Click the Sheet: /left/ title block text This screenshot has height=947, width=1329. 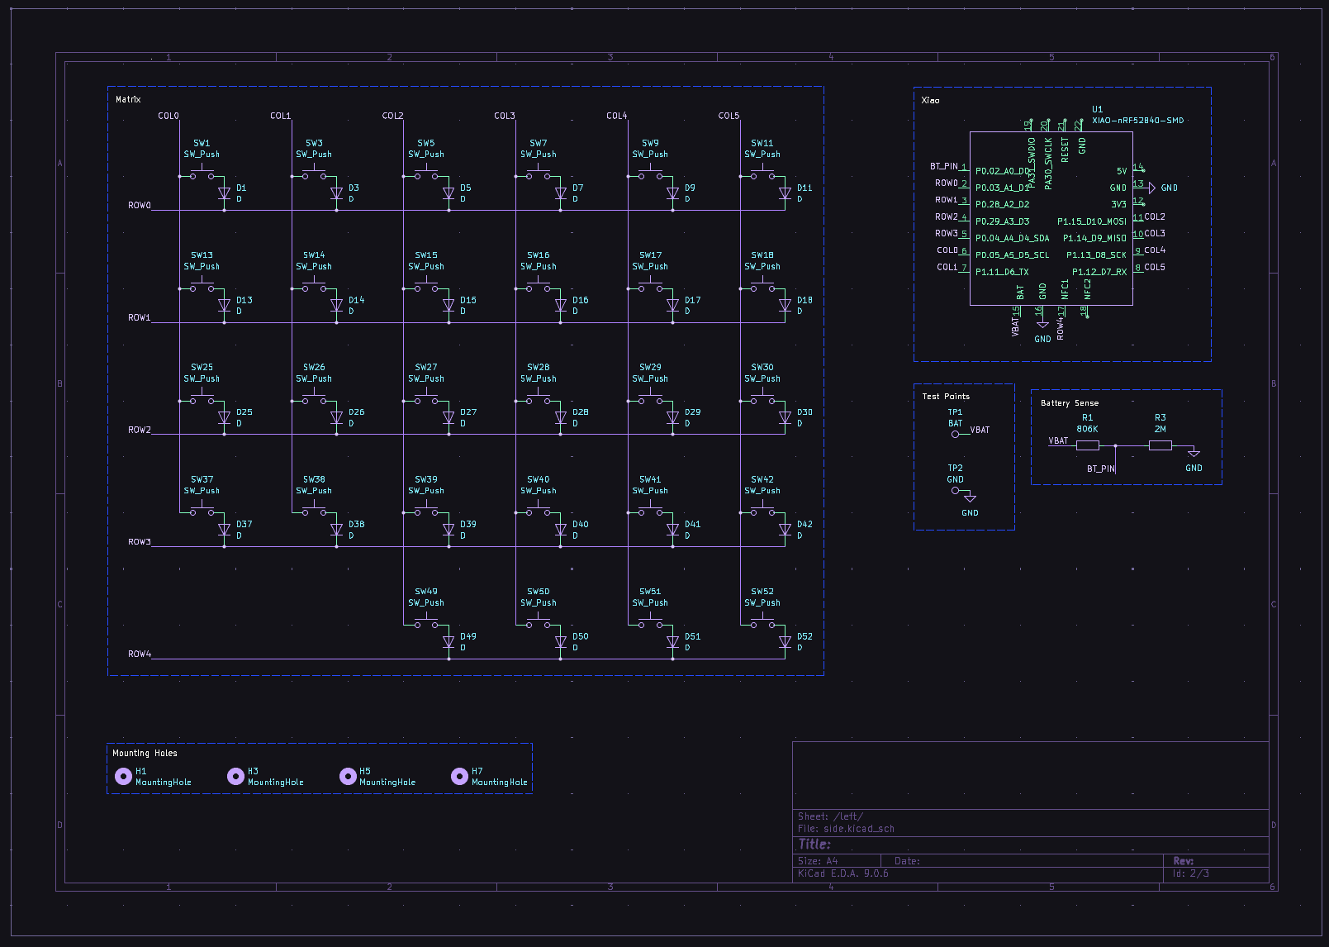[830, 816]
